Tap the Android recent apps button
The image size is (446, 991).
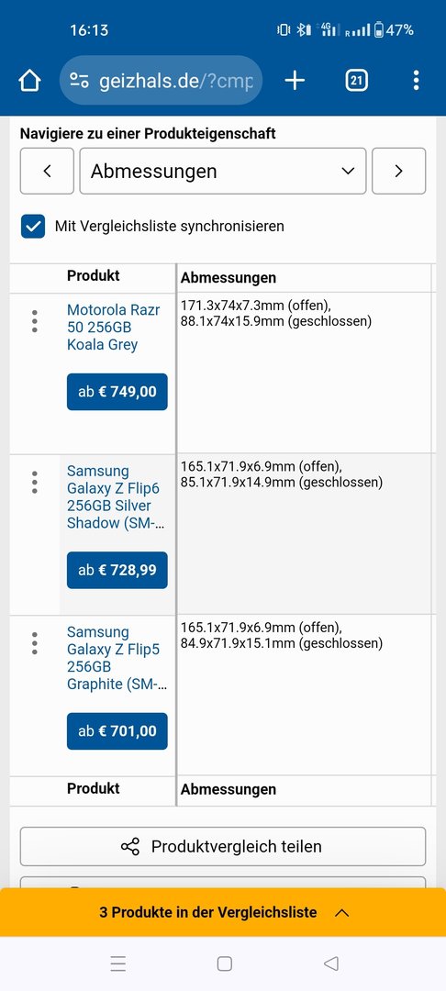(117, 963)
